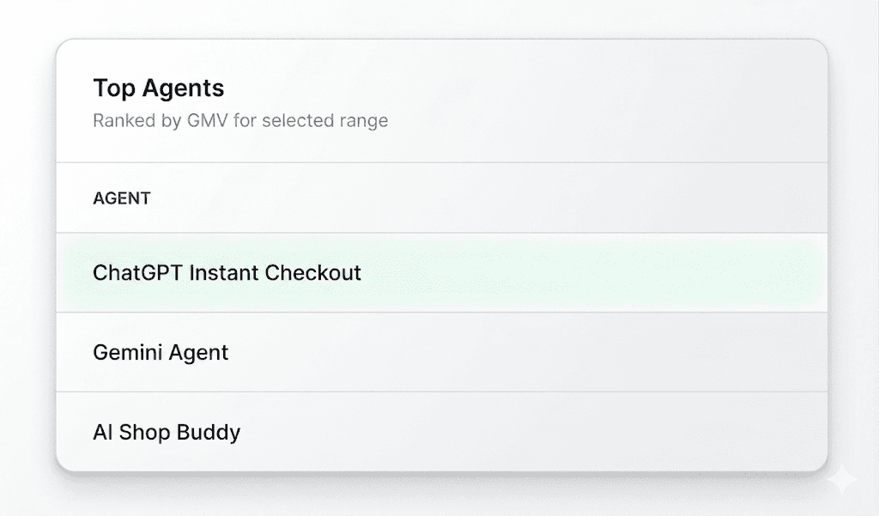Click the word Agents in the card title
This screenshot has width=879, height=516.
pyautogui.click(x=184, y=88)
